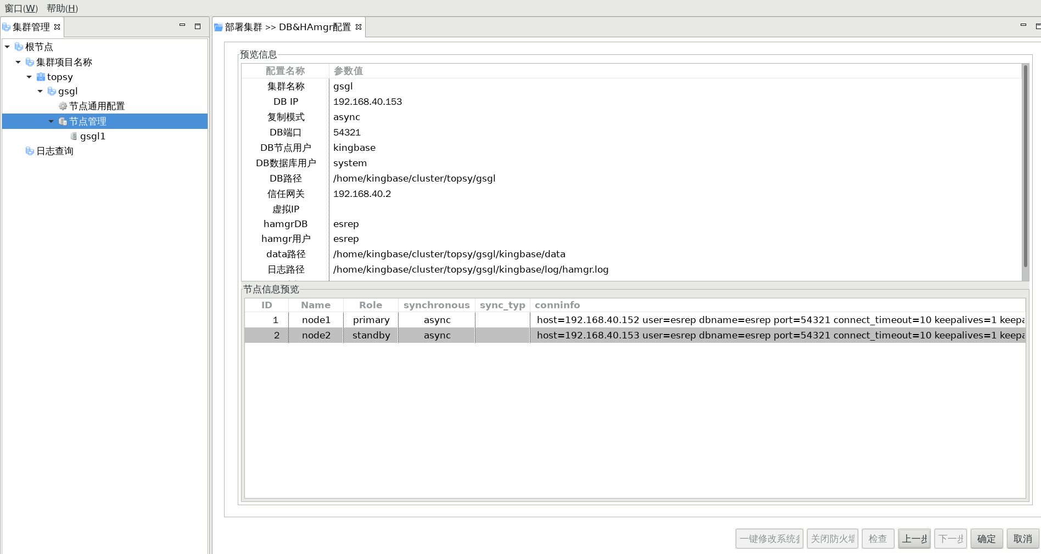The width and height of the screenshot is (1041, 554).
Task: Open the 帮助(H) menu
Action: (62, 8)
